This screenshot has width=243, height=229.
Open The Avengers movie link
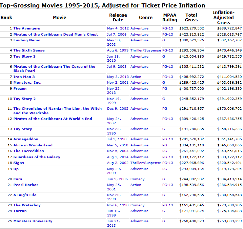tap(27, 28)
